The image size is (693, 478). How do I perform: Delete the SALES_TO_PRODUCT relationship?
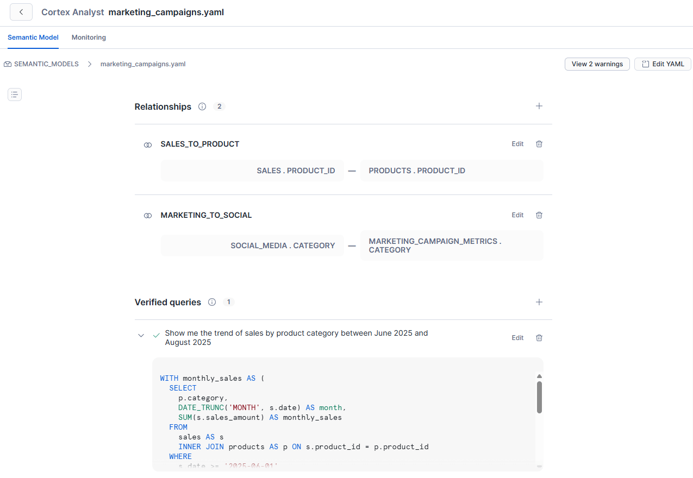(x=539, y=144)
